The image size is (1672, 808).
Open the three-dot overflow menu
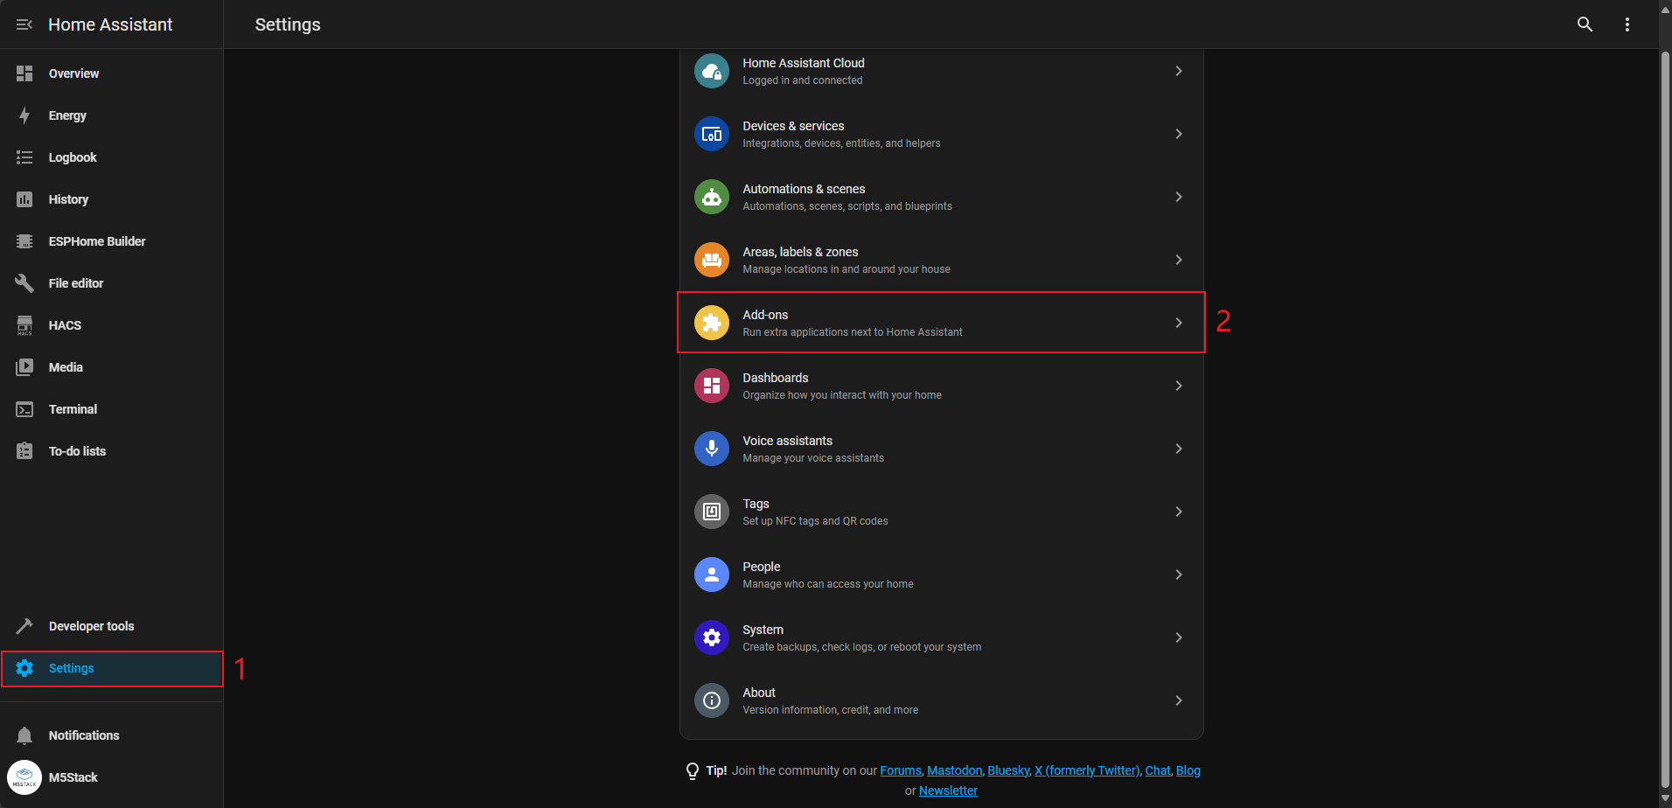[x=1627, y=24]
